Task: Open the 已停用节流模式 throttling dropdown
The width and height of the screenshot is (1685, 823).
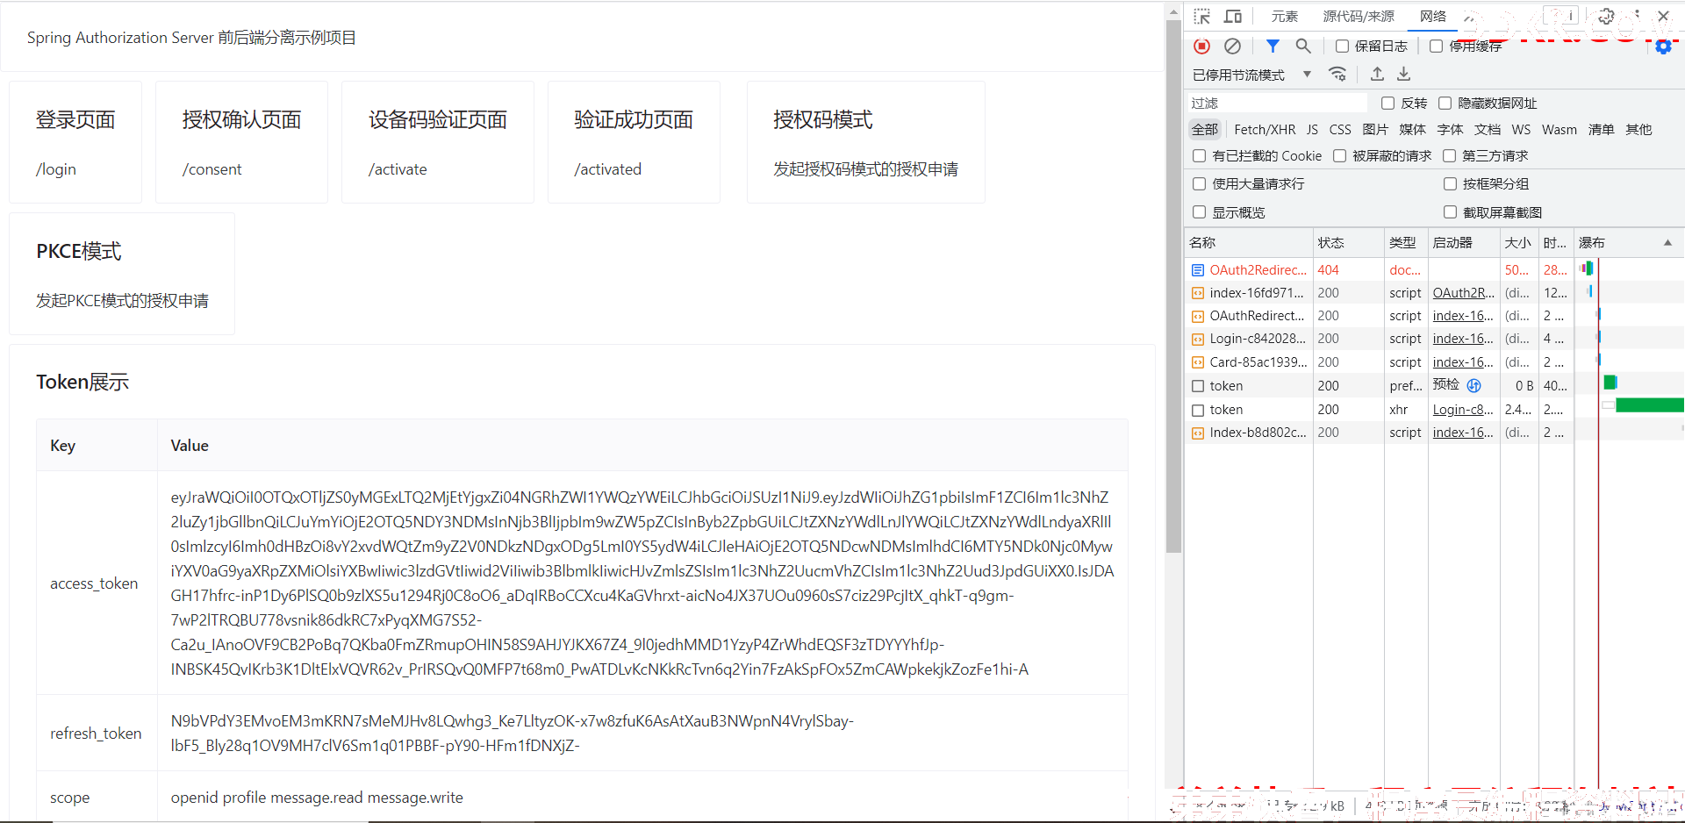Action: pyautogui.click(x=1252, y=75)
